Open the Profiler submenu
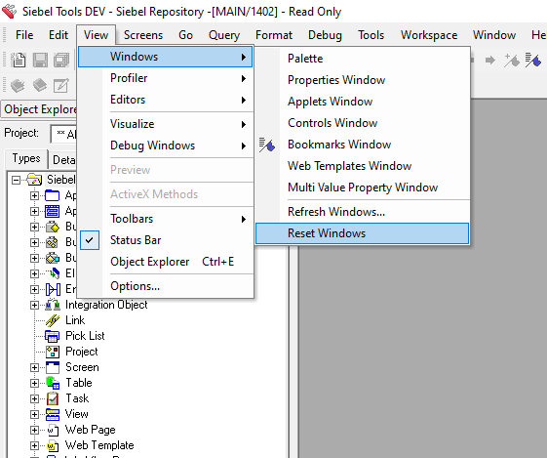The width and height of the screenshot is (547, 458). point(166,78)
